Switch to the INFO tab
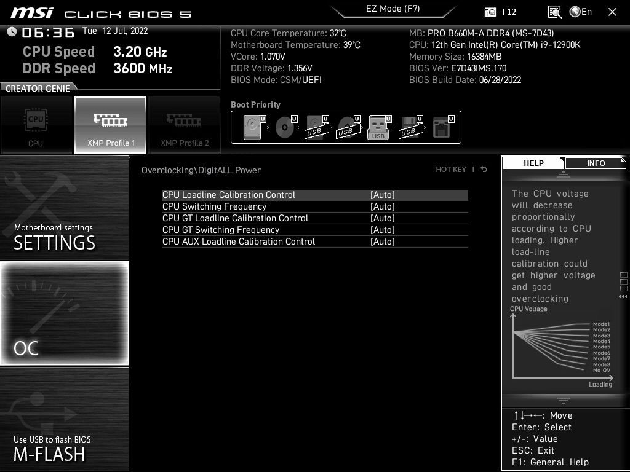The image size is (630, 472). [x=596, y=163]
